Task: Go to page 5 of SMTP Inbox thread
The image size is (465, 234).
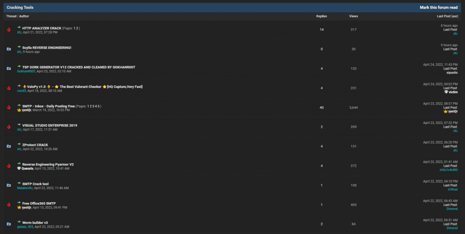Action: click(99, 106)
